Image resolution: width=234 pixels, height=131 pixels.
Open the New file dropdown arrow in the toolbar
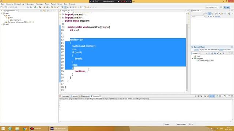pyautogui.click(x=4, y=7)
